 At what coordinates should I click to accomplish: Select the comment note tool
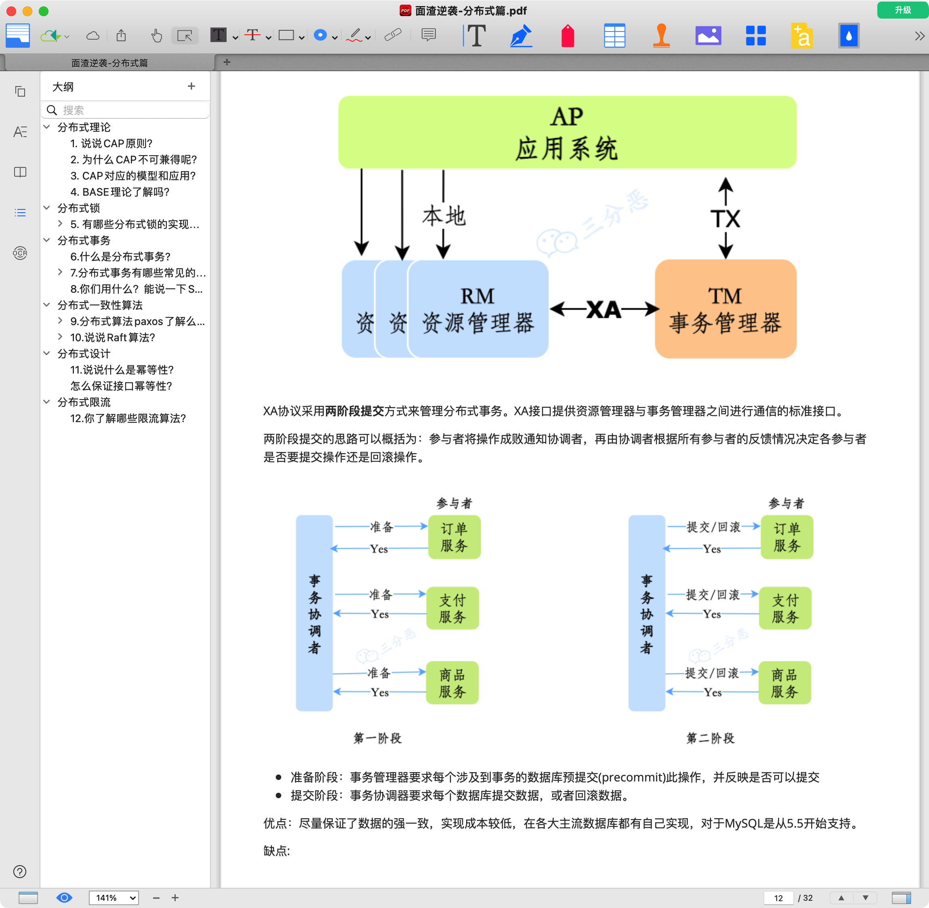[x=428, y=35]
